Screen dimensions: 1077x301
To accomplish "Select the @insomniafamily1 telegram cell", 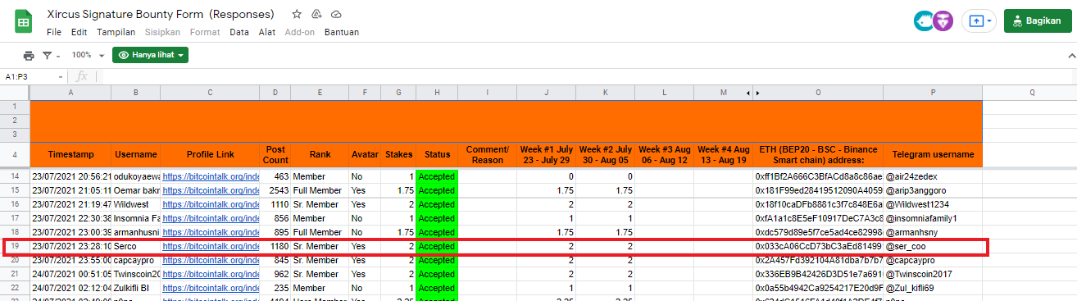I will click(933, 218).
